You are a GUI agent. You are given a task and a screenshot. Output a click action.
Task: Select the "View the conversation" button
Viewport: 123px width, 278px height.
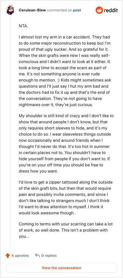click(61, 268)
